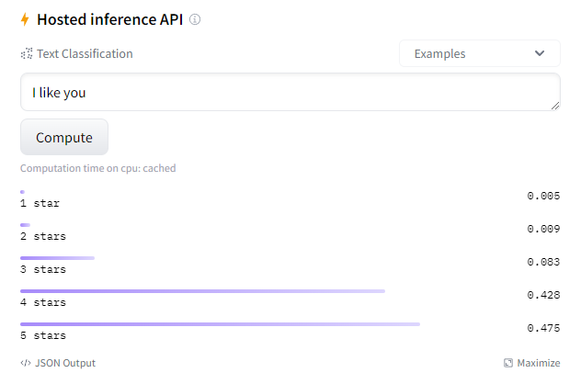Screen dimensions: 581x384
Task: Click the 4 stars score bar
Action: click(x=202, y=291)
